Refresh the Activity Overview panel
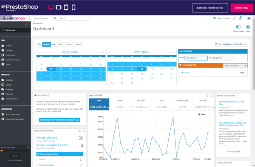255x167 pixels. pyautogui.click(x=84, y=131)
